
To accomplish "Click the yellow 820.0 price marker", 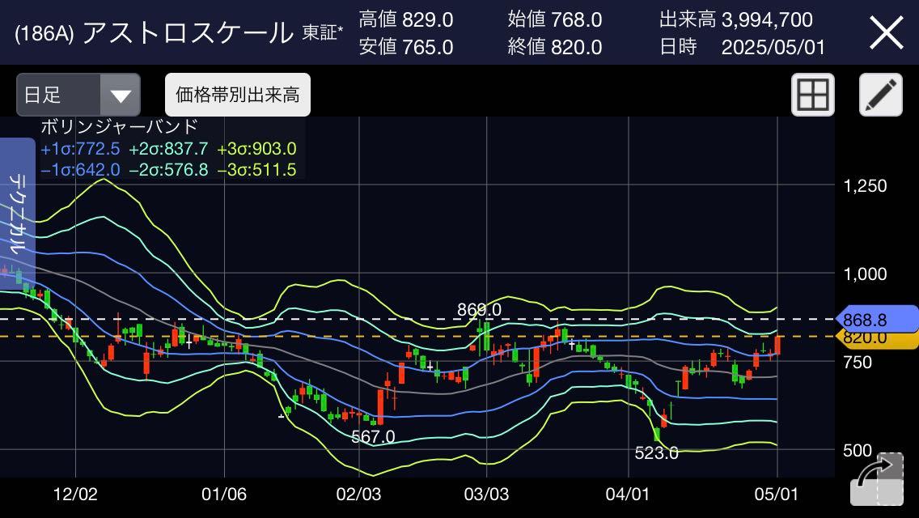I will coord(877,339).
